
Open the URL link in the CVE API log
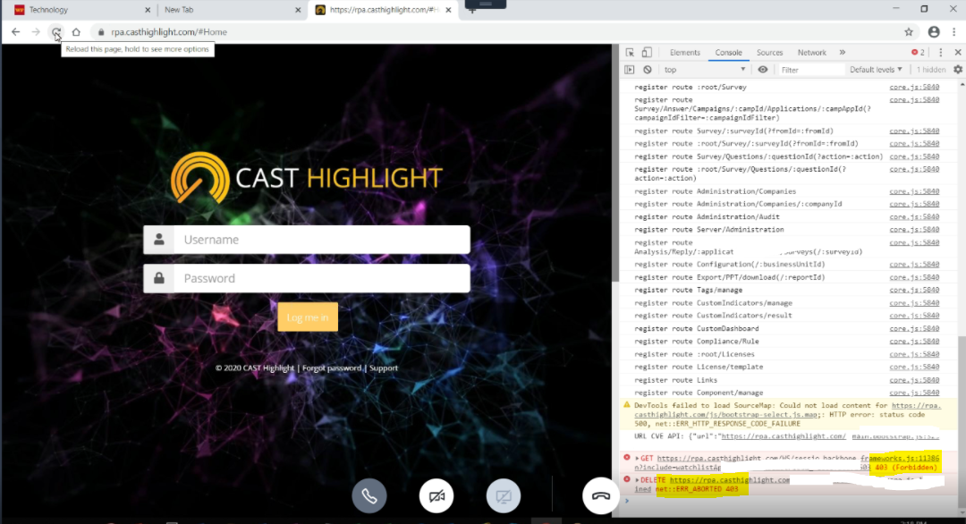point(783,436)
